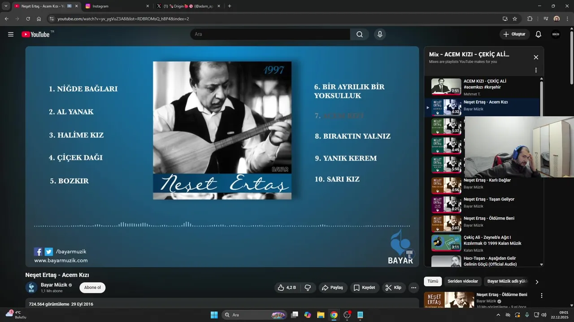The height and width of the screenshot is (322, 574).
Task: Click the YouTube search magnifier button
Action: [x=360, y=34]
